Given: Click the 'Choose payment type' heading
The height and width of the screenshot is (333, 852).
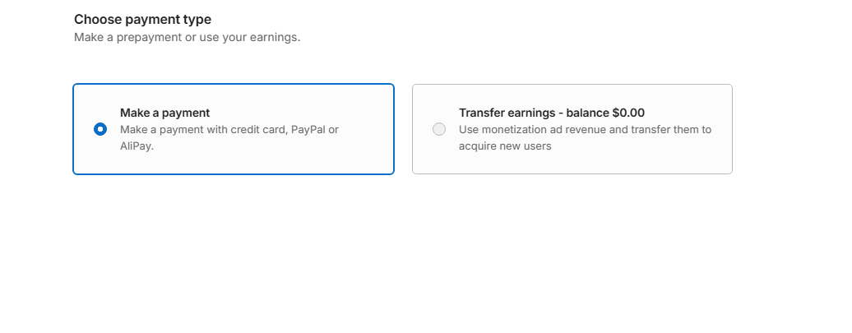Looking at the screenshot, I should 142,20.
